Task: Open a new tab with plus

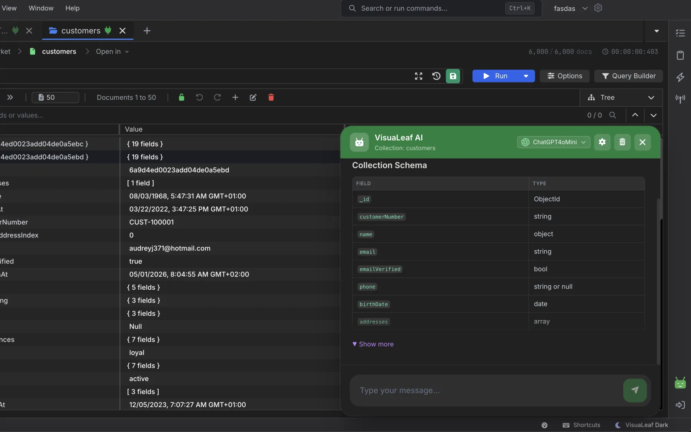Action: (x=147, y=31)
